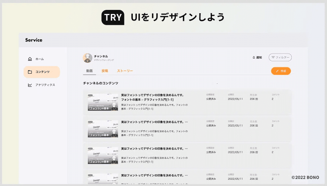Click 206 回 play count in first row
The image size is (327, 186).
[254, 99]
